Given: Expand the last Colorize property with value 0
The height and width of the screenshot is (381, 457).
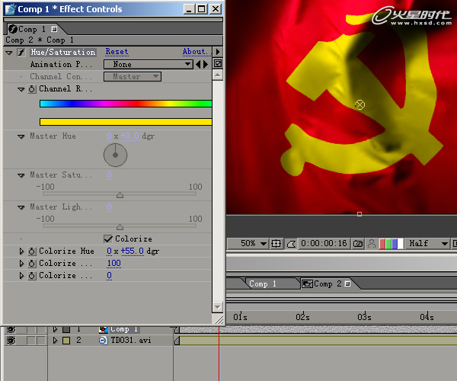Looking at the screenshot, I should pyautogui.click(x=21, y=276).
